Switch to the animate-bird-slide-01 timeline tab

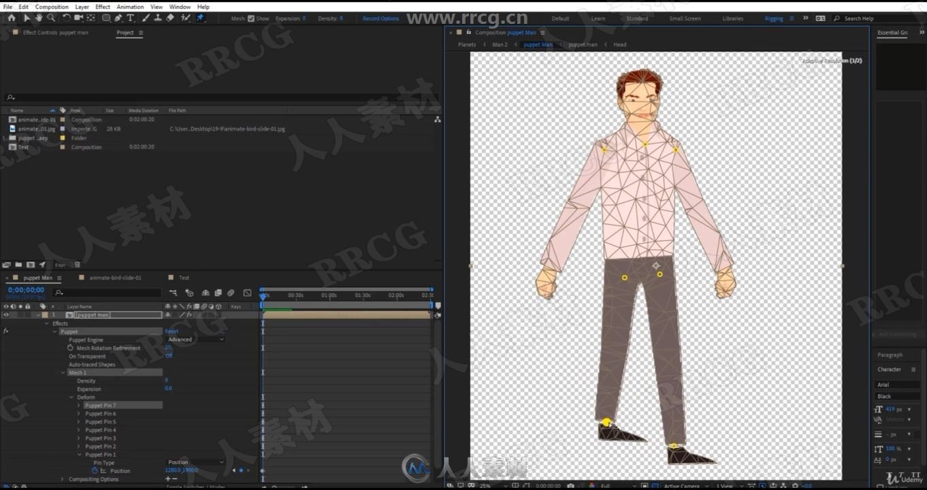116,278
